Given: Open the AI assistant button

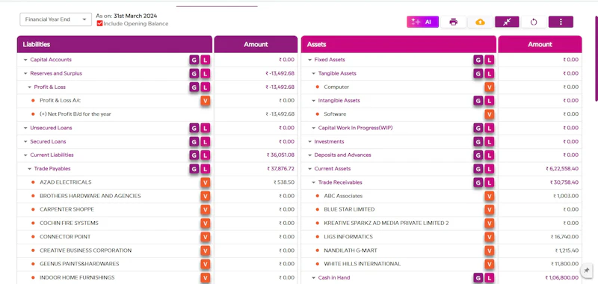Looking at the screenshot, I should tap(422, 22).
